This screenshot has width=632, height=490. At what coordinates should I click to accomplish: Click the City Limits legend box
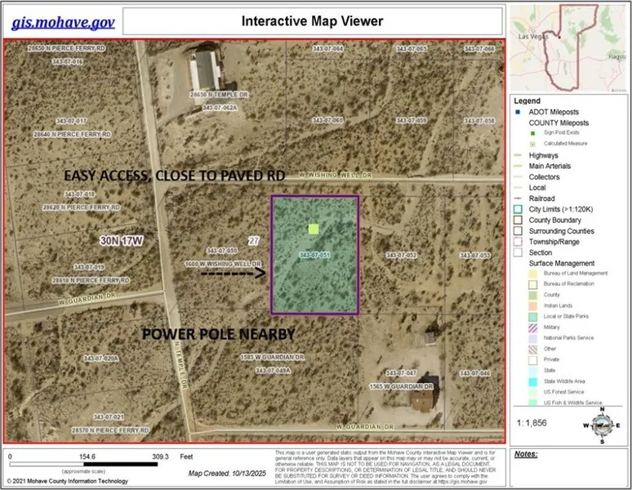pyautogui.click(x=519, y=209)
